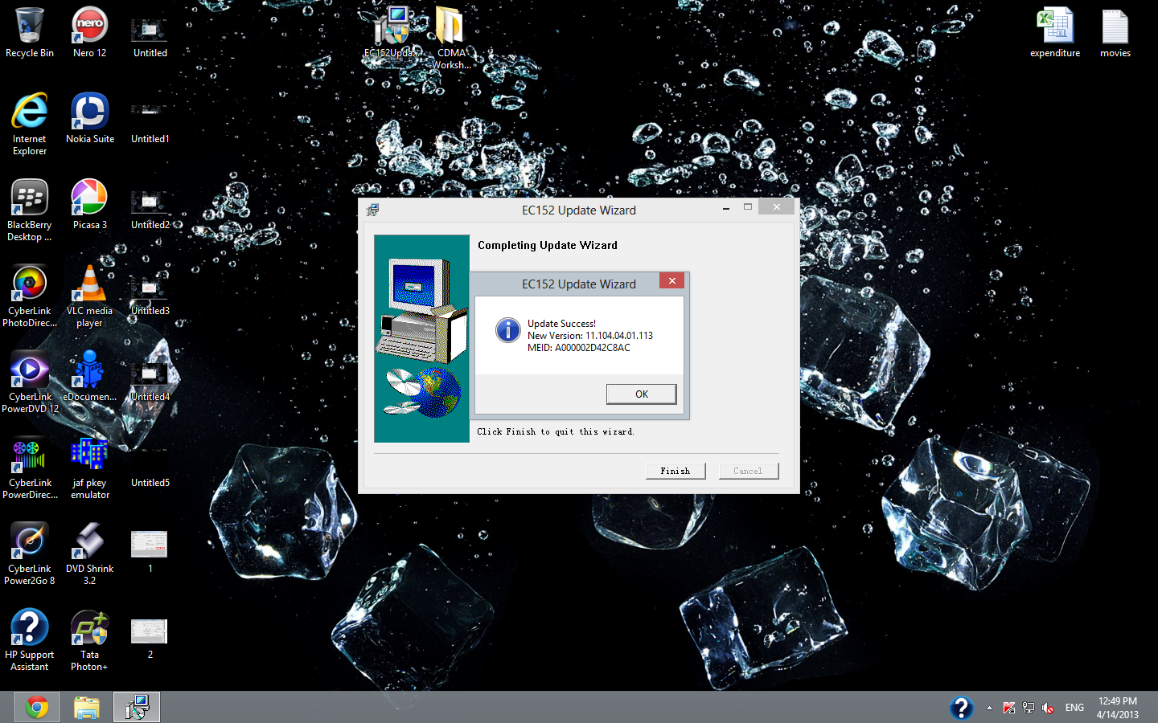This screenshot has width=1158, height=723.
Task: Select the Recycle Bin icon
Action: (x=30, y=33)
